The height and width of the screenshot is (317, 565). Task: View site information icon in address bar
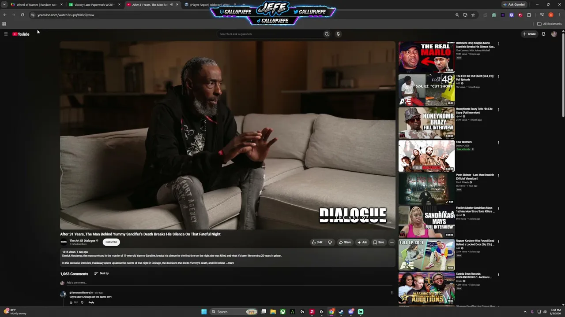point(33,15)
